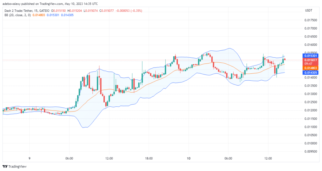Select the blue 0.015301 upper band tag
The width and height of the screenshot is (322, 171).
(310, 56)
